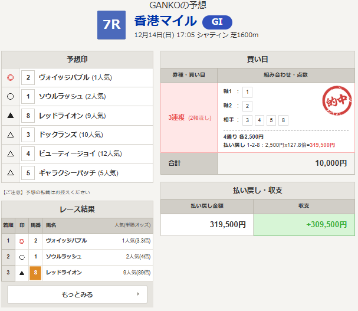Click horse number 2 box in 予想印
Viewport: 358px width, 311px height.
point(28,77)
